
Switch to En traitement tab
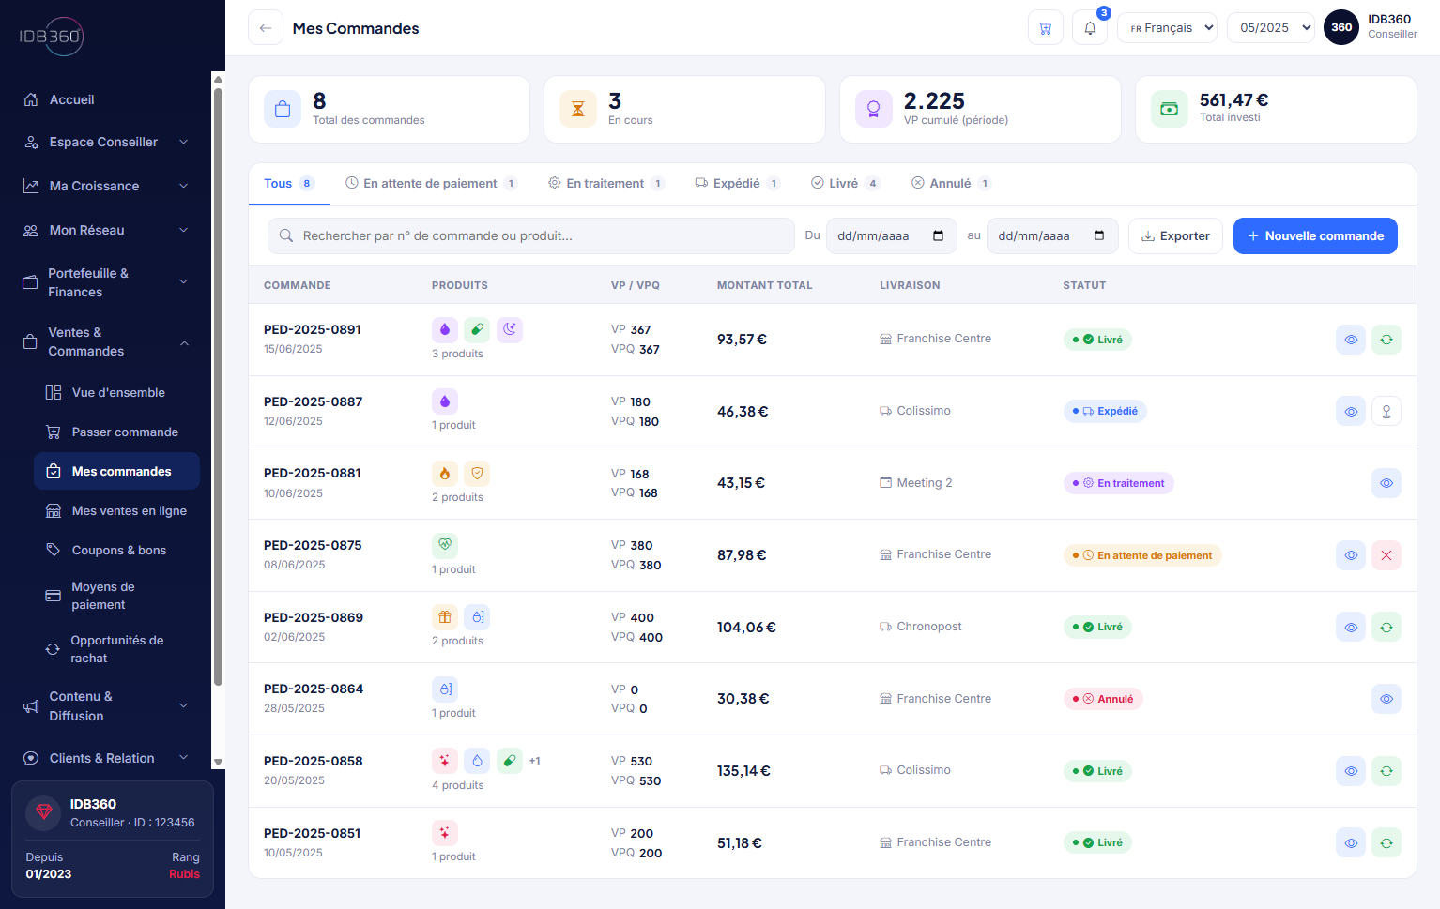pos(606,184)
